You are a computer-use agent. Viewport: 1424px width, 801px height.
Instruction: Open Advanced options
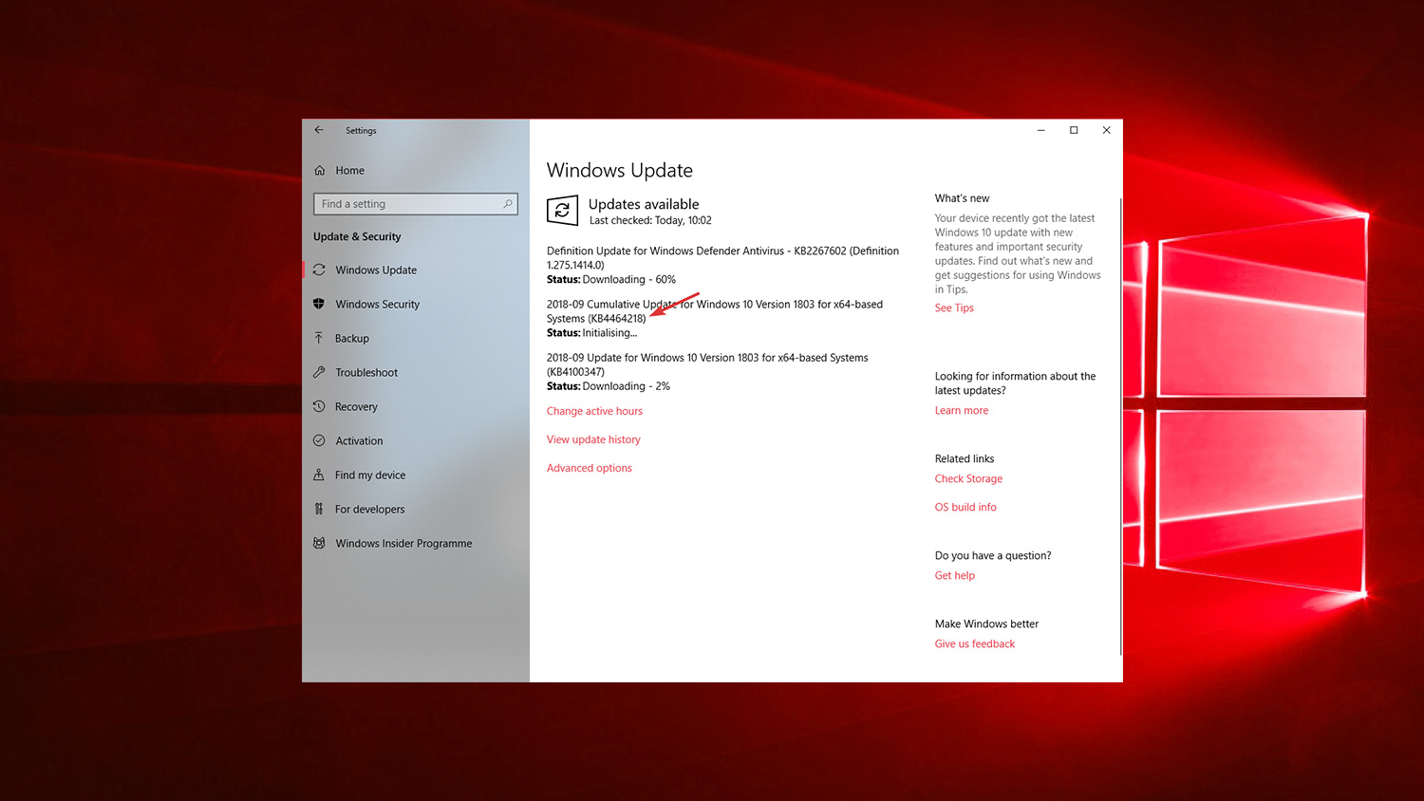tap(589, 467)
